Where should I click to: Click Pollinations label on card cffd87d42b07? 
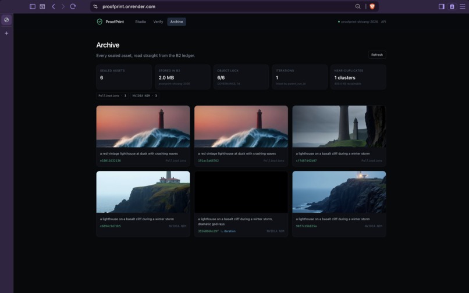(x=372, y=160)
